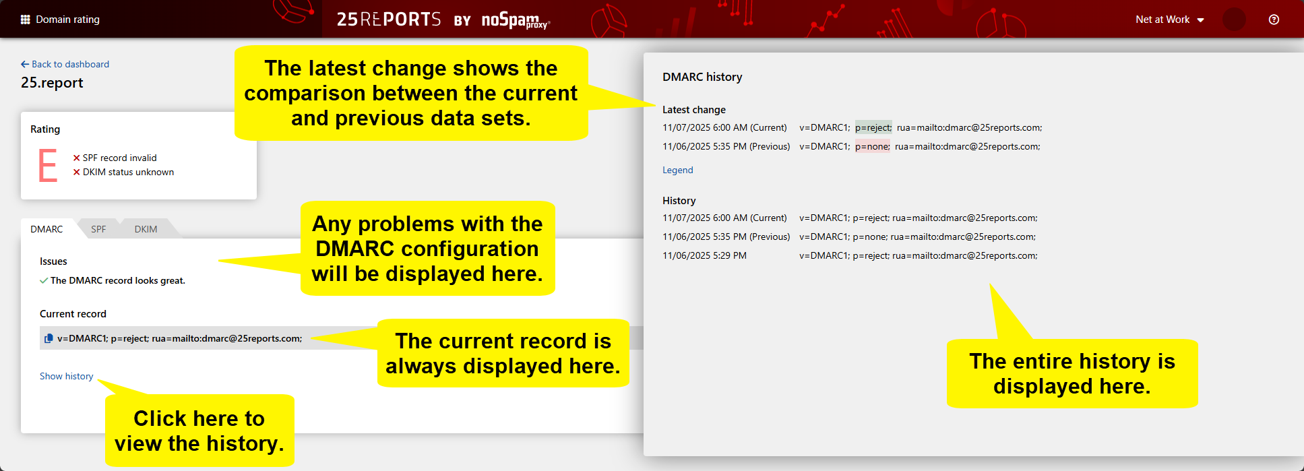Click the large E rating grade letter
This screenshot has height=471, width=1304.
[x=48, y=166]
